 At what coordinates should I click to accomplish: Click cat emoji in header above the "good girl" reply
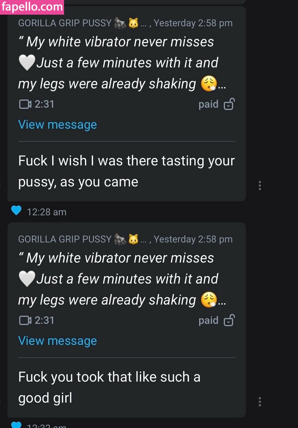pos(133,239)
